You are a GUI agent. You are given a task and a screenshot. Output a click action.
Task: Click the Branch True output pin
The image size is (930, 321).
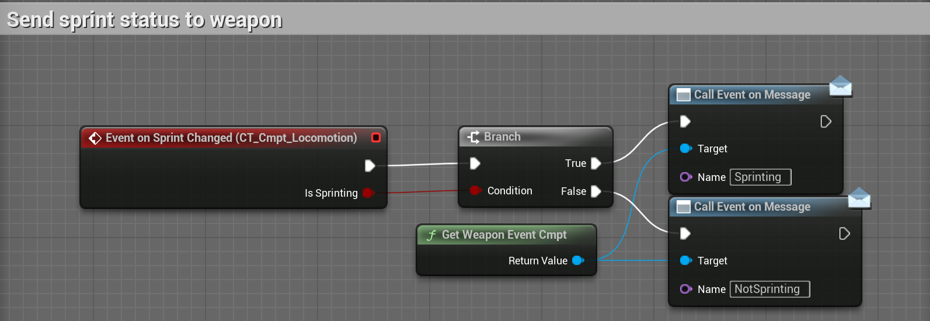(x=596, y=163)
